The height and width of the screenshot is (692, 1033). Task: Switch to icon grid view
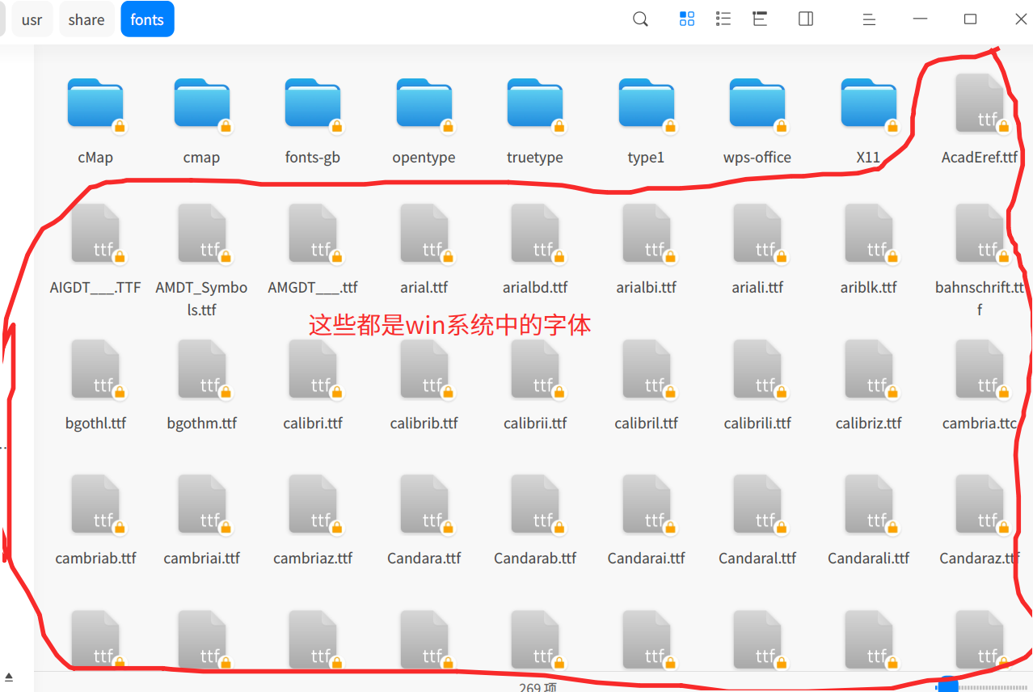point(687,19)
